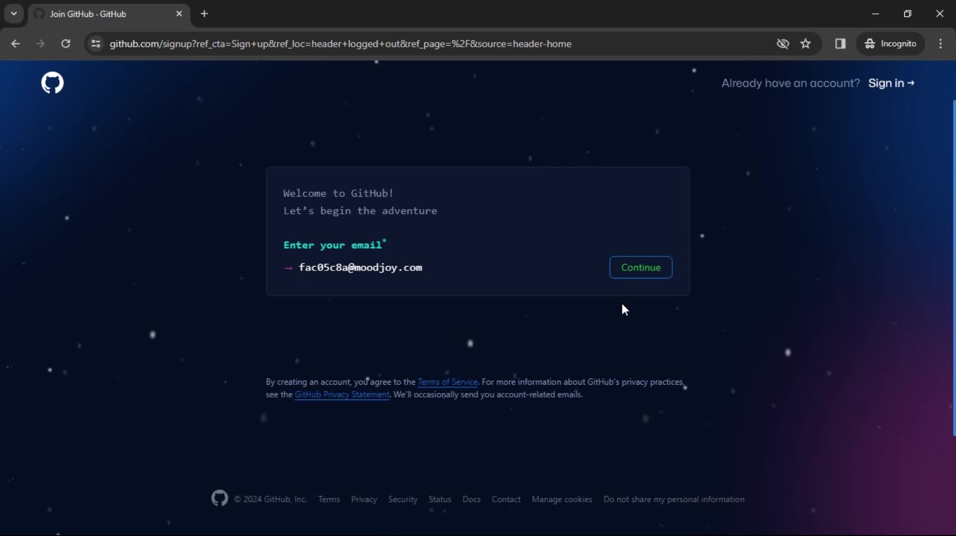
Task: Open Security in the footer
Action: (x=402, y=499)
